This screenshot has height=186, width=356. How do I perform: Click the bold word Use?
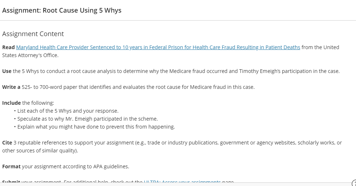click(x=7, y=71)
